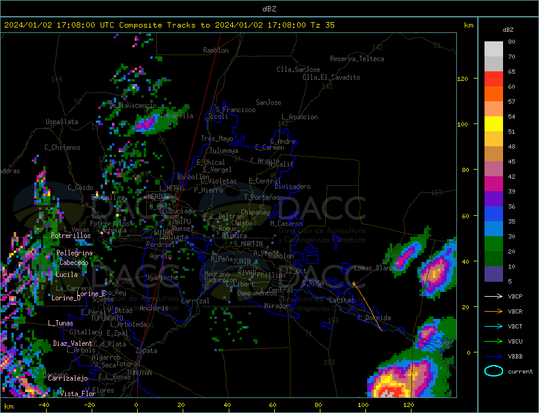This screenshot has height=413, width=539.
Task: Select the Ugarteche map label
Action: pyautogui.click(x=162, y=278)
